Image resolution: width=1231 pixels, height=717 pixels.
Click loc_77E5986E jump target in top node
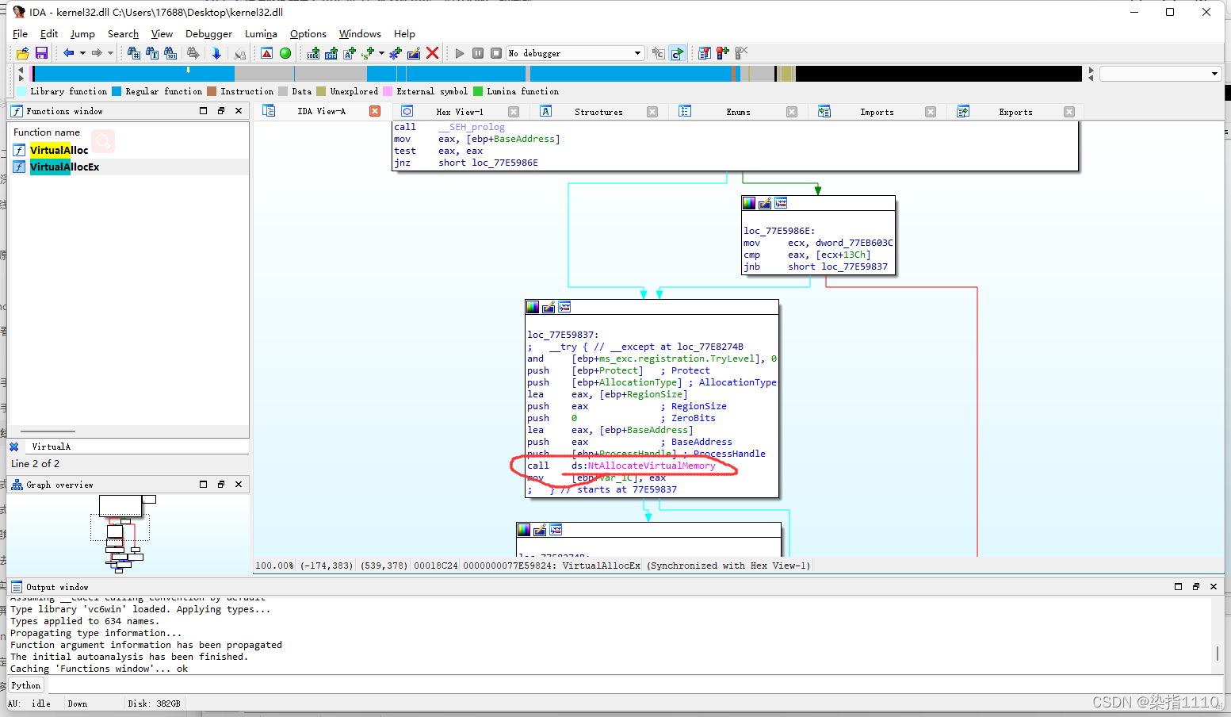click(505, 163)
